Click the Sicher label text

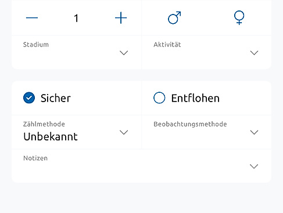(56, 98)
